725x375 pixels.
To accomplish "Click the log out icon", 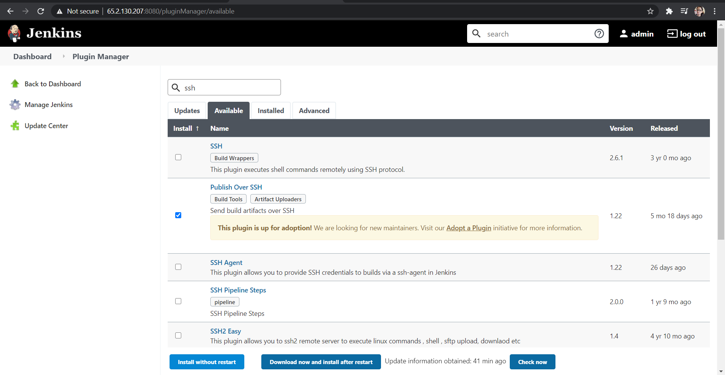I will click(x=673, y=34).
